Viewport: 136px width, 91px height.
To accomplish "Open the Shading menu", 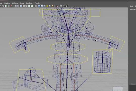I will pos(7,3).
